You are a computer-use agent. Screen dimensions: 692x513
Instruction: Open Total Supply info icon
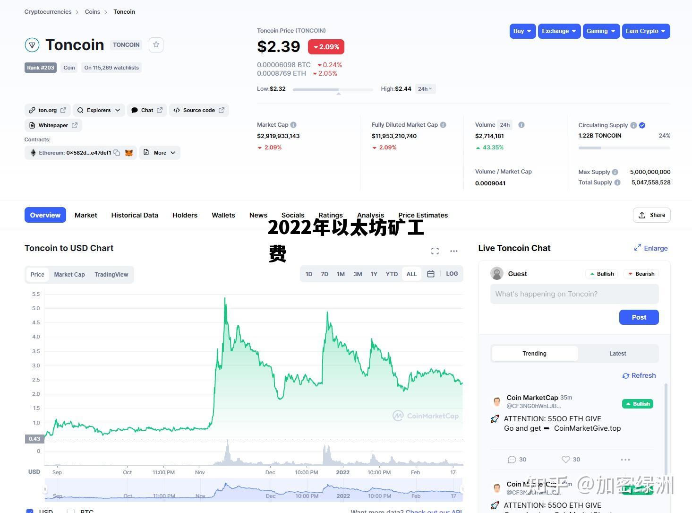pos(617,183)
